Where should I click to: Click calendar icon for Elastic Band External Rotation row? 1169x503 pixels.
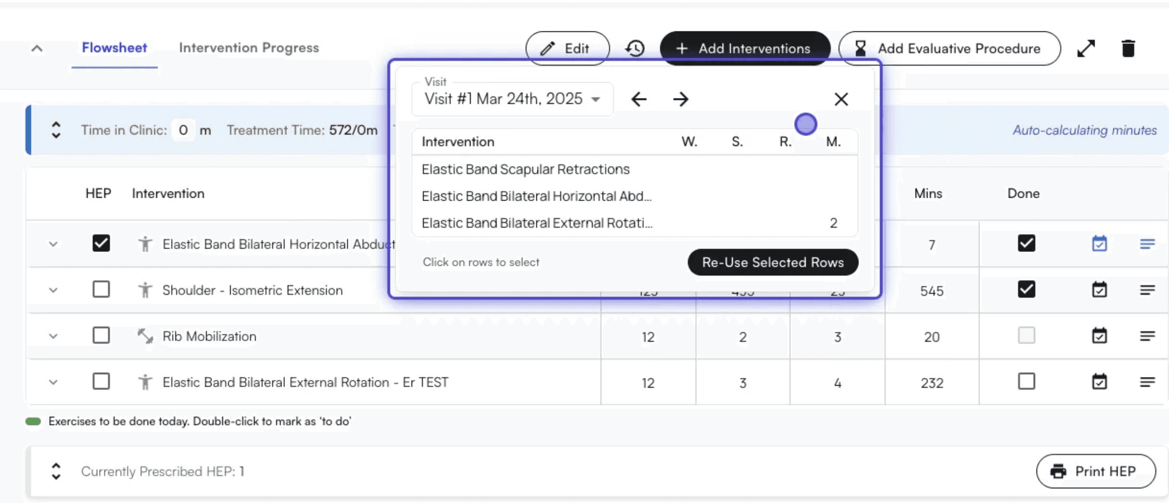(1099, 382)
